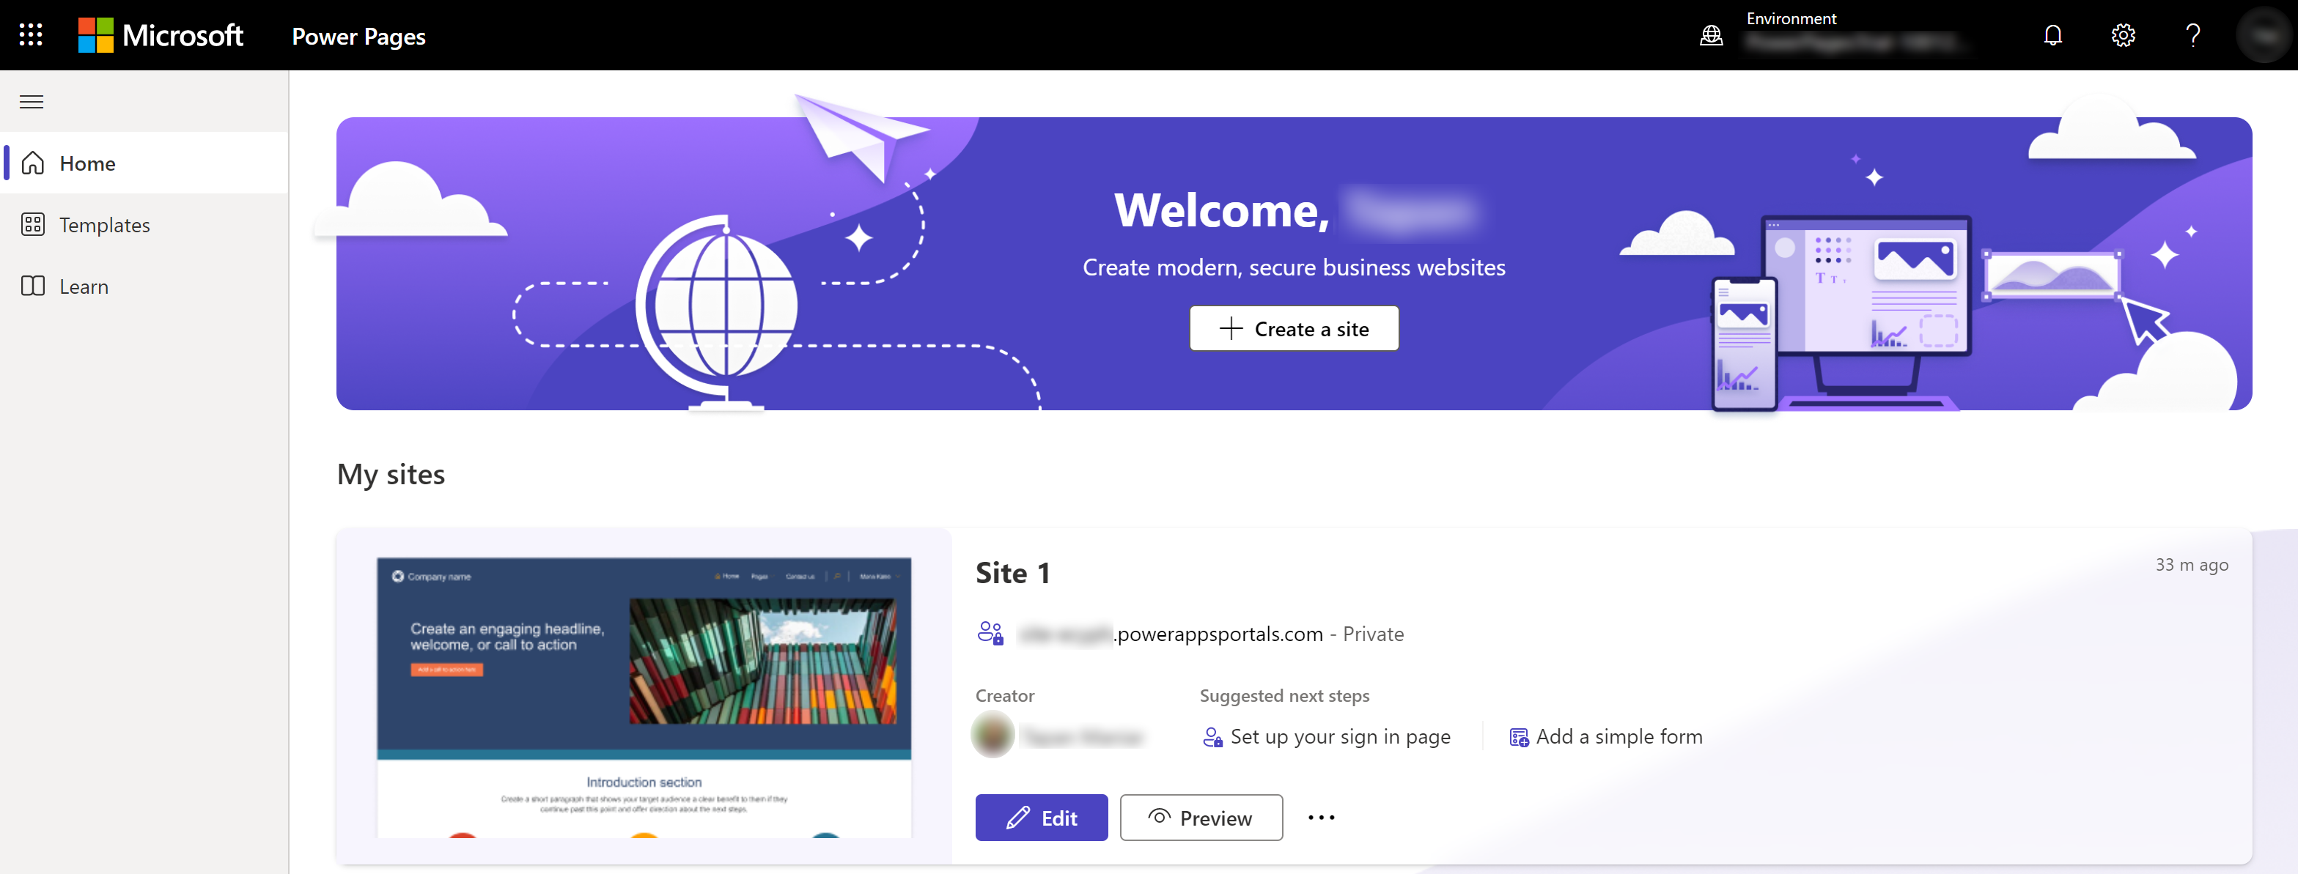Click the Create a site button
Viewport: 2298px width, 874px height.
pyautogui.click(x=1294, y=328)
